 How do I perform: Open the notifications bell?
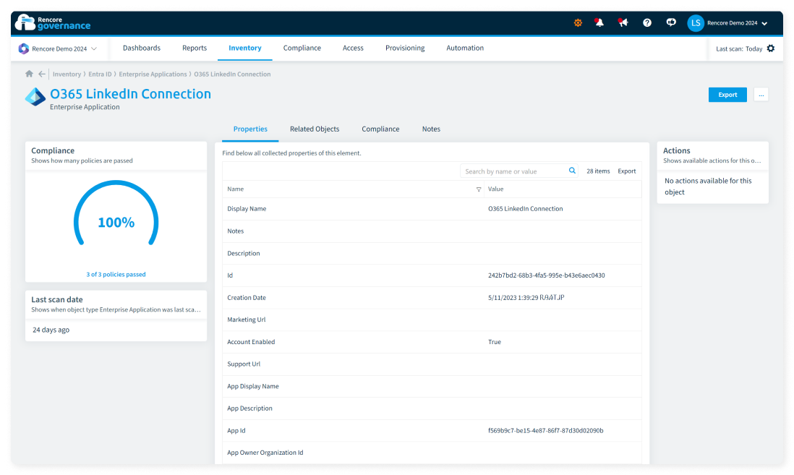(599, 23)
